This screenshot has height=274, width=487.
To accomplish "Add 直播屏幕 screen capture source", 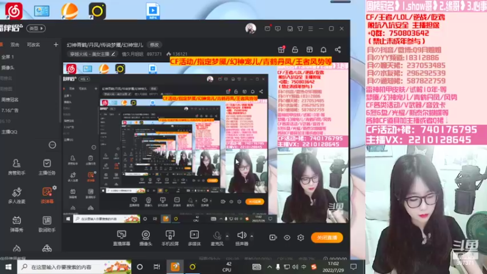I will pos(121,238).
